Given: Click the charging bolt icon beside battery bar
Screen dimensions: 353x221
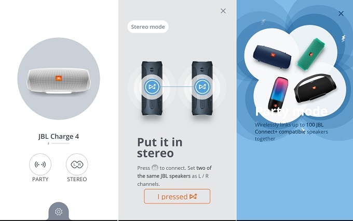Looking at the screenshot, I should click(48, 143).
